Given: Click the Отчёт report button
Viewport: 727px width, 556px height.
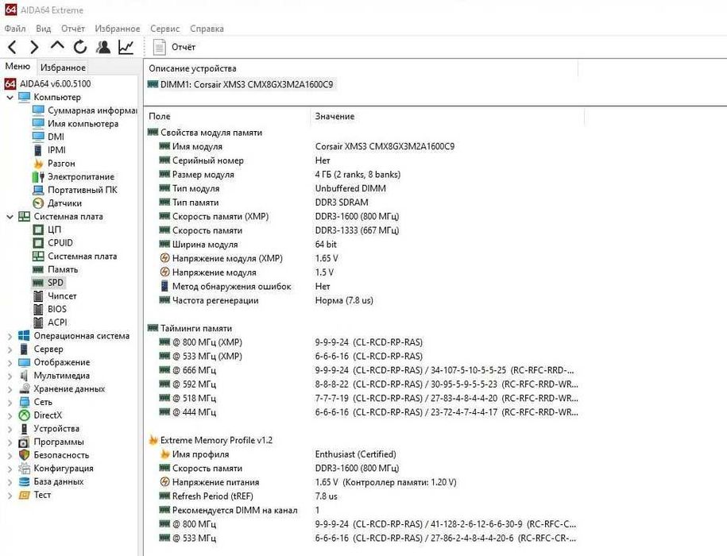Looking at the screenshot, I should [x=174, y=47].
